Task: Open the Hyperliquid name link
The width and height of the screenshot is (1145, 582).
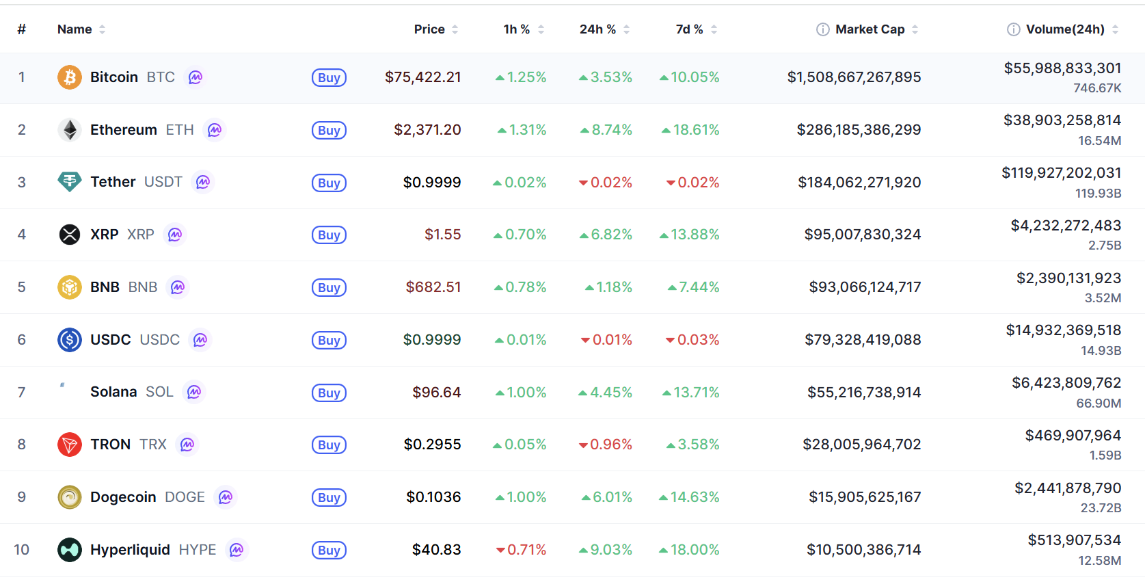Action: click(x=130, y=550)
